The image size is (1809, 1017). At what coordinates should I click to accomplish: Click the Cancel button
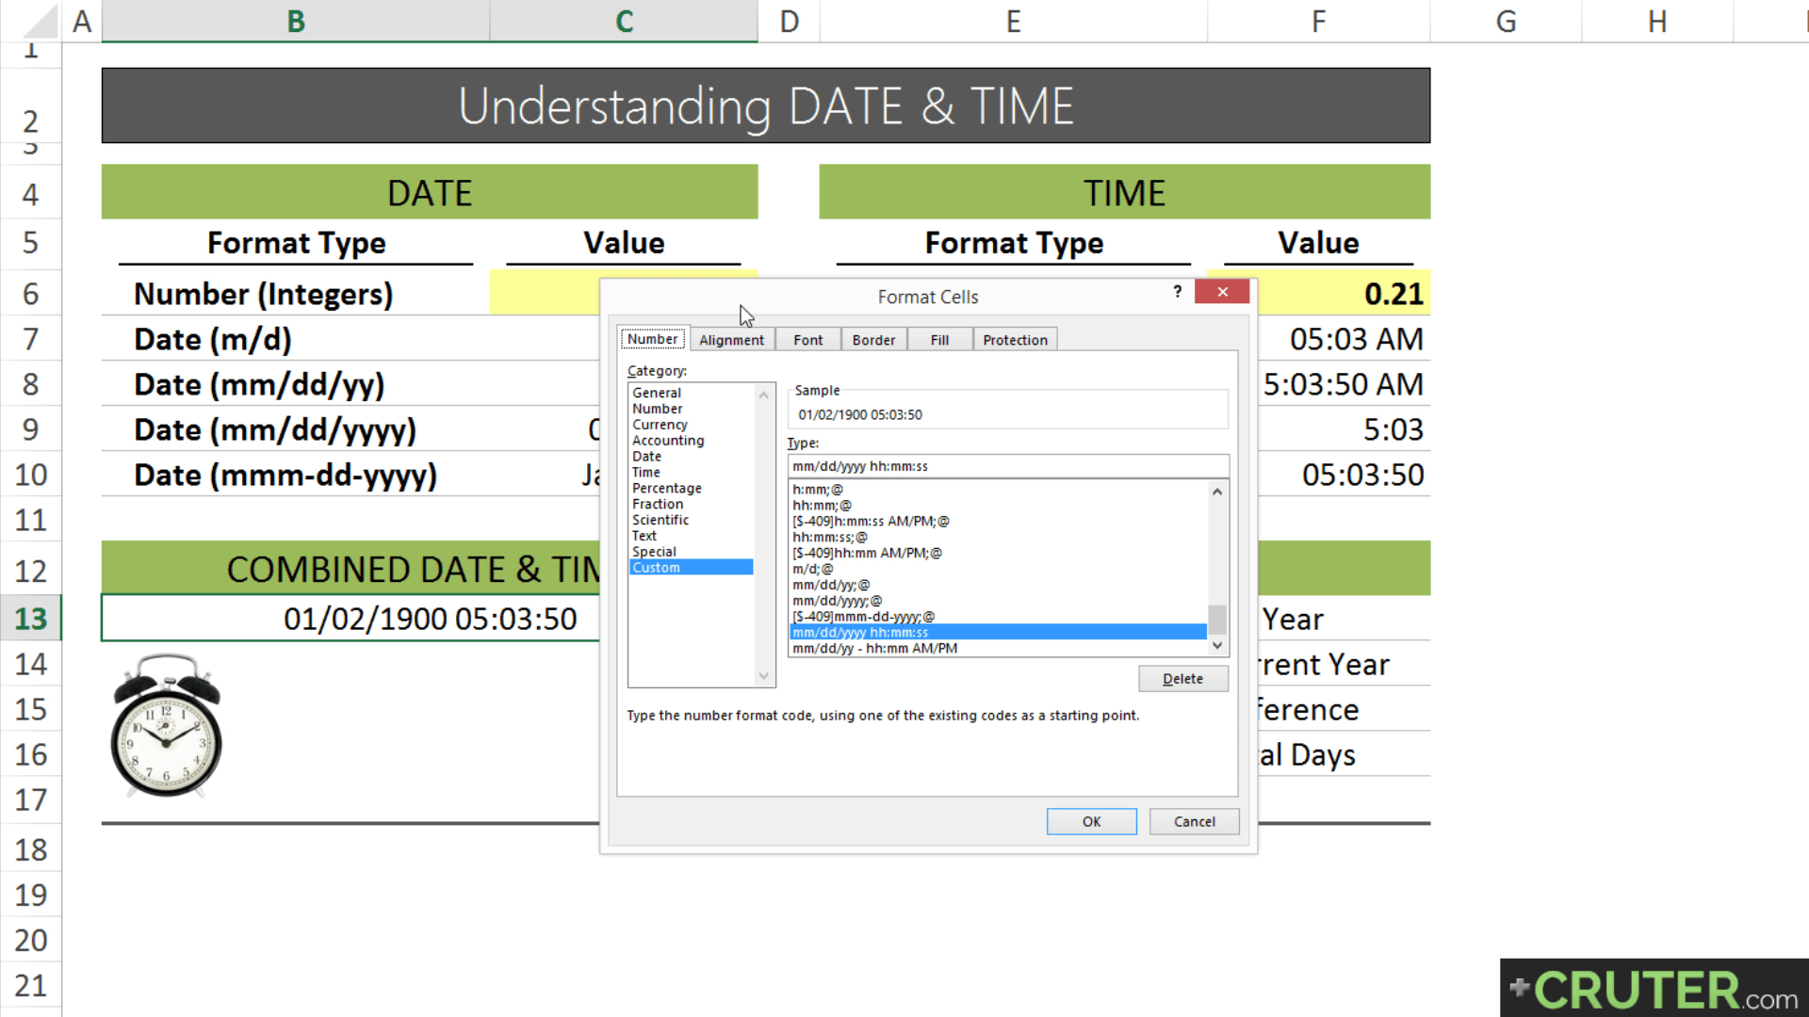1193,821
